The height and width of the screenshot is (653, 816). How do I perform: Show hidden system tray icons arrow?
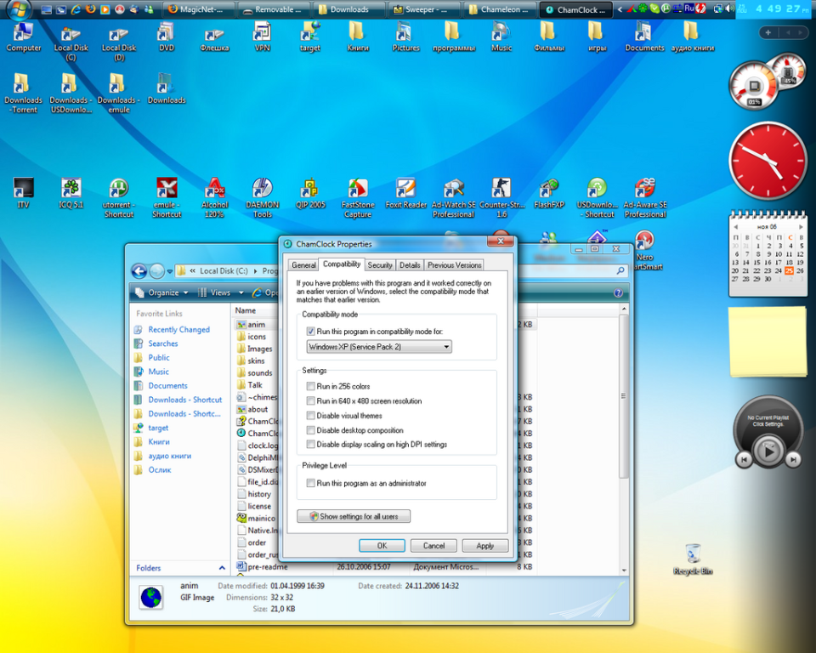(x=620, y=9)
